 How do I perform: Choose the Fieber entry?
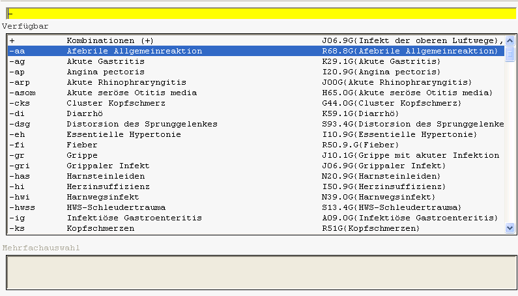(x=256, y=145)
